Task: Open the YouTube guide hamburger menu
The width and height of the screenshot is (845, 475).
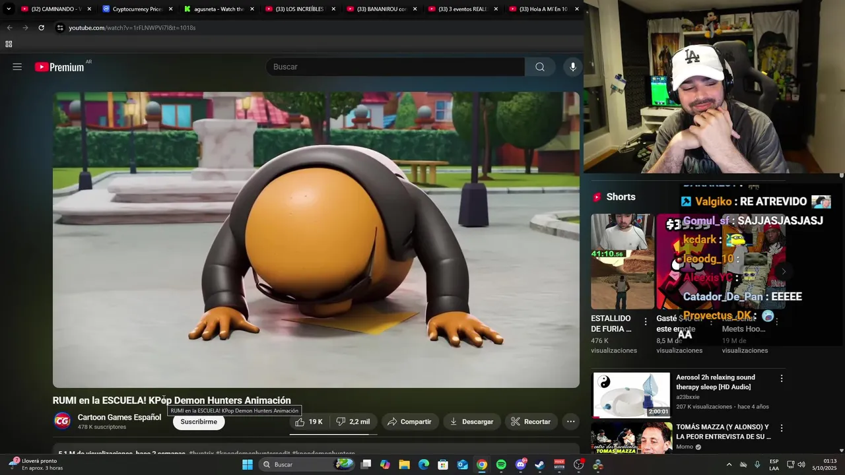Action: click(x=17, y=67)
